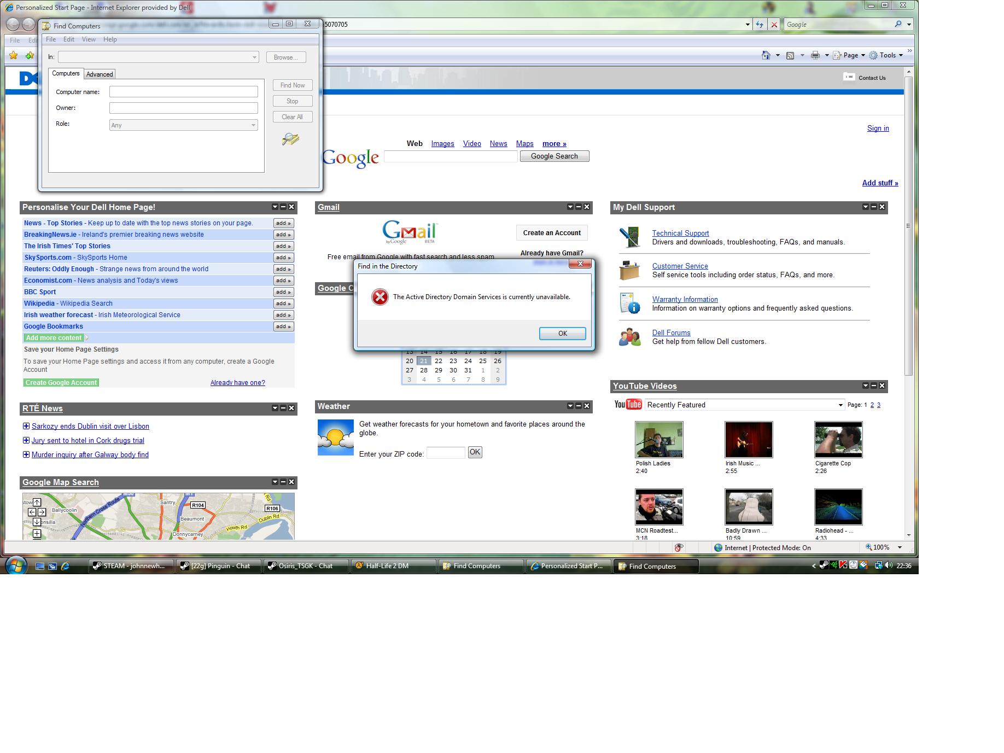Click the magnifier icon in Google search box
1004x753 pixels.
pyautogui.click(x=898, y=24)
